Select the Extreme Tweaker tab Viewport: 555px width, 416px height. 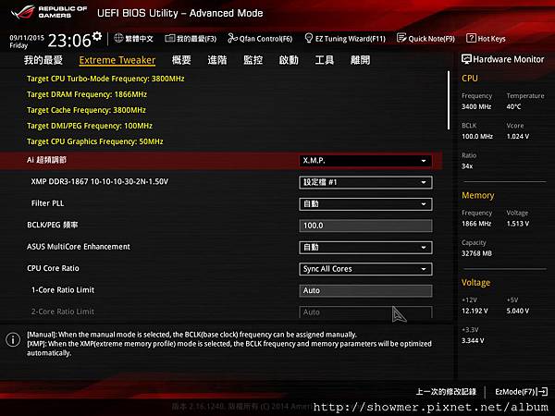click(117, 60)
